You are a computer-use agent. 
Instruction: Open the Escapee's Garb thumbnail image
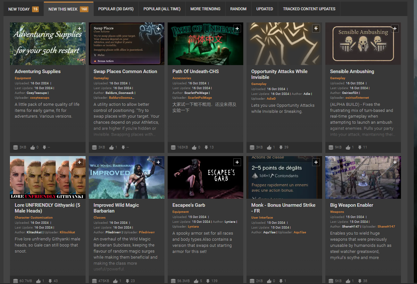click(205, 177)
